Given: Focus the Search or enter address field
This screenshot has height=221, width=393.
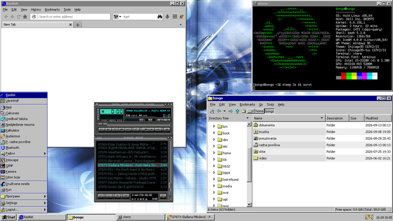Looking at the screenshot, I should [70, 16].
